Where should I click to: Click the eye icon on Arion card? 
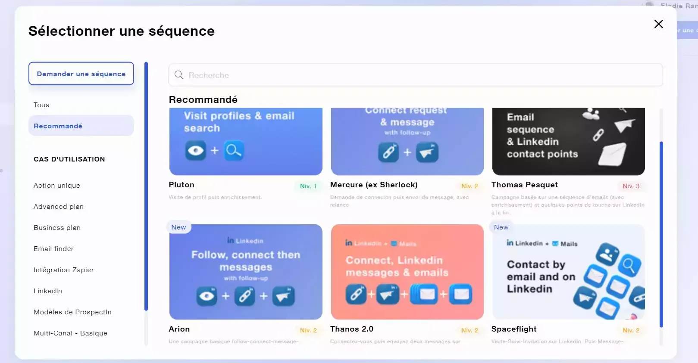tap(207, 296)
